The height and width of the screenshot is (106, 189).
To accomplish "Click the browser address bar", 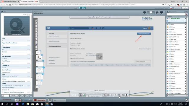I will (x=87, y=5).
